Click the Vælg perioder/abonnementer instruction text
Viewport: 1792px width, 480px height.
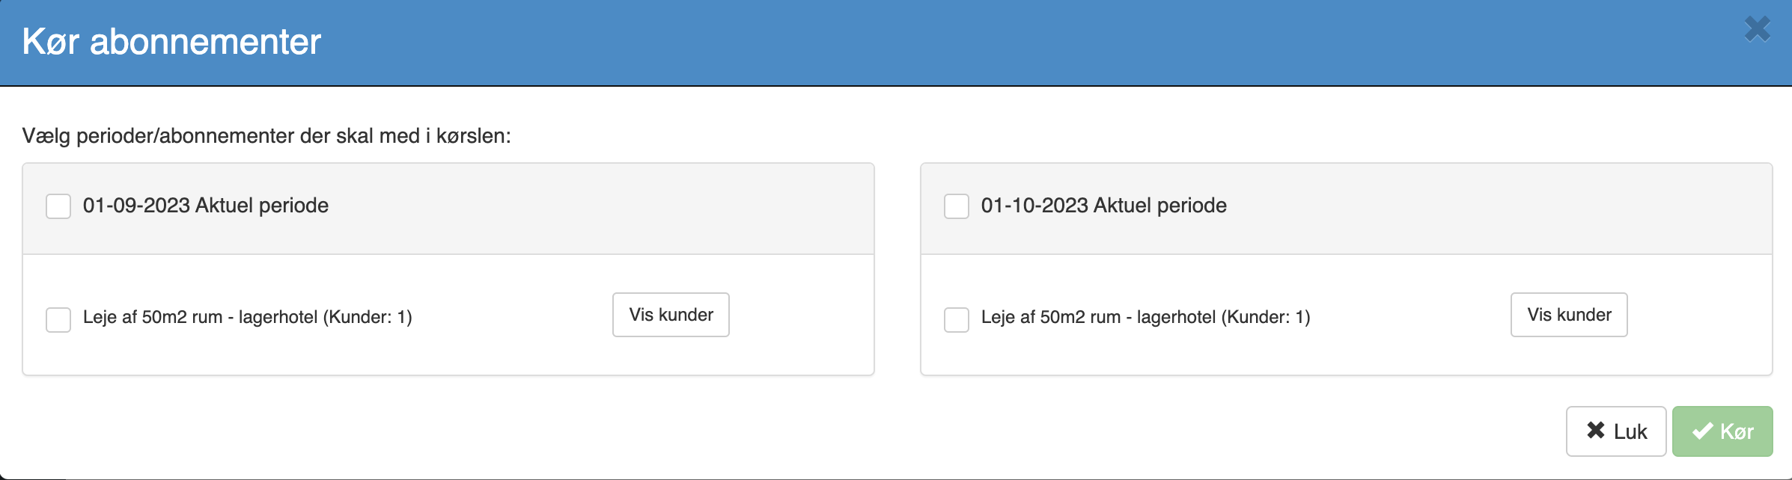coord(266,136)
